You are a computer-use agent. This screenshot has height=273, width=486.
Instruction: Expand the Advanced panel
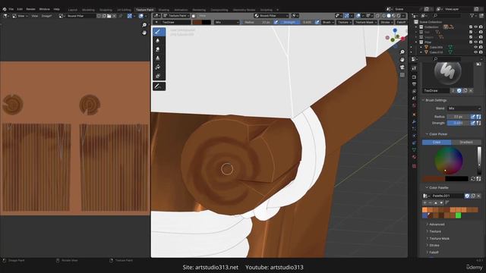(x=437, y=224)
